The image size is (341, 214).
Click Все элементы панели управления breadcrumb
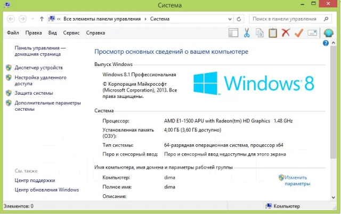(x=102, y=19)
